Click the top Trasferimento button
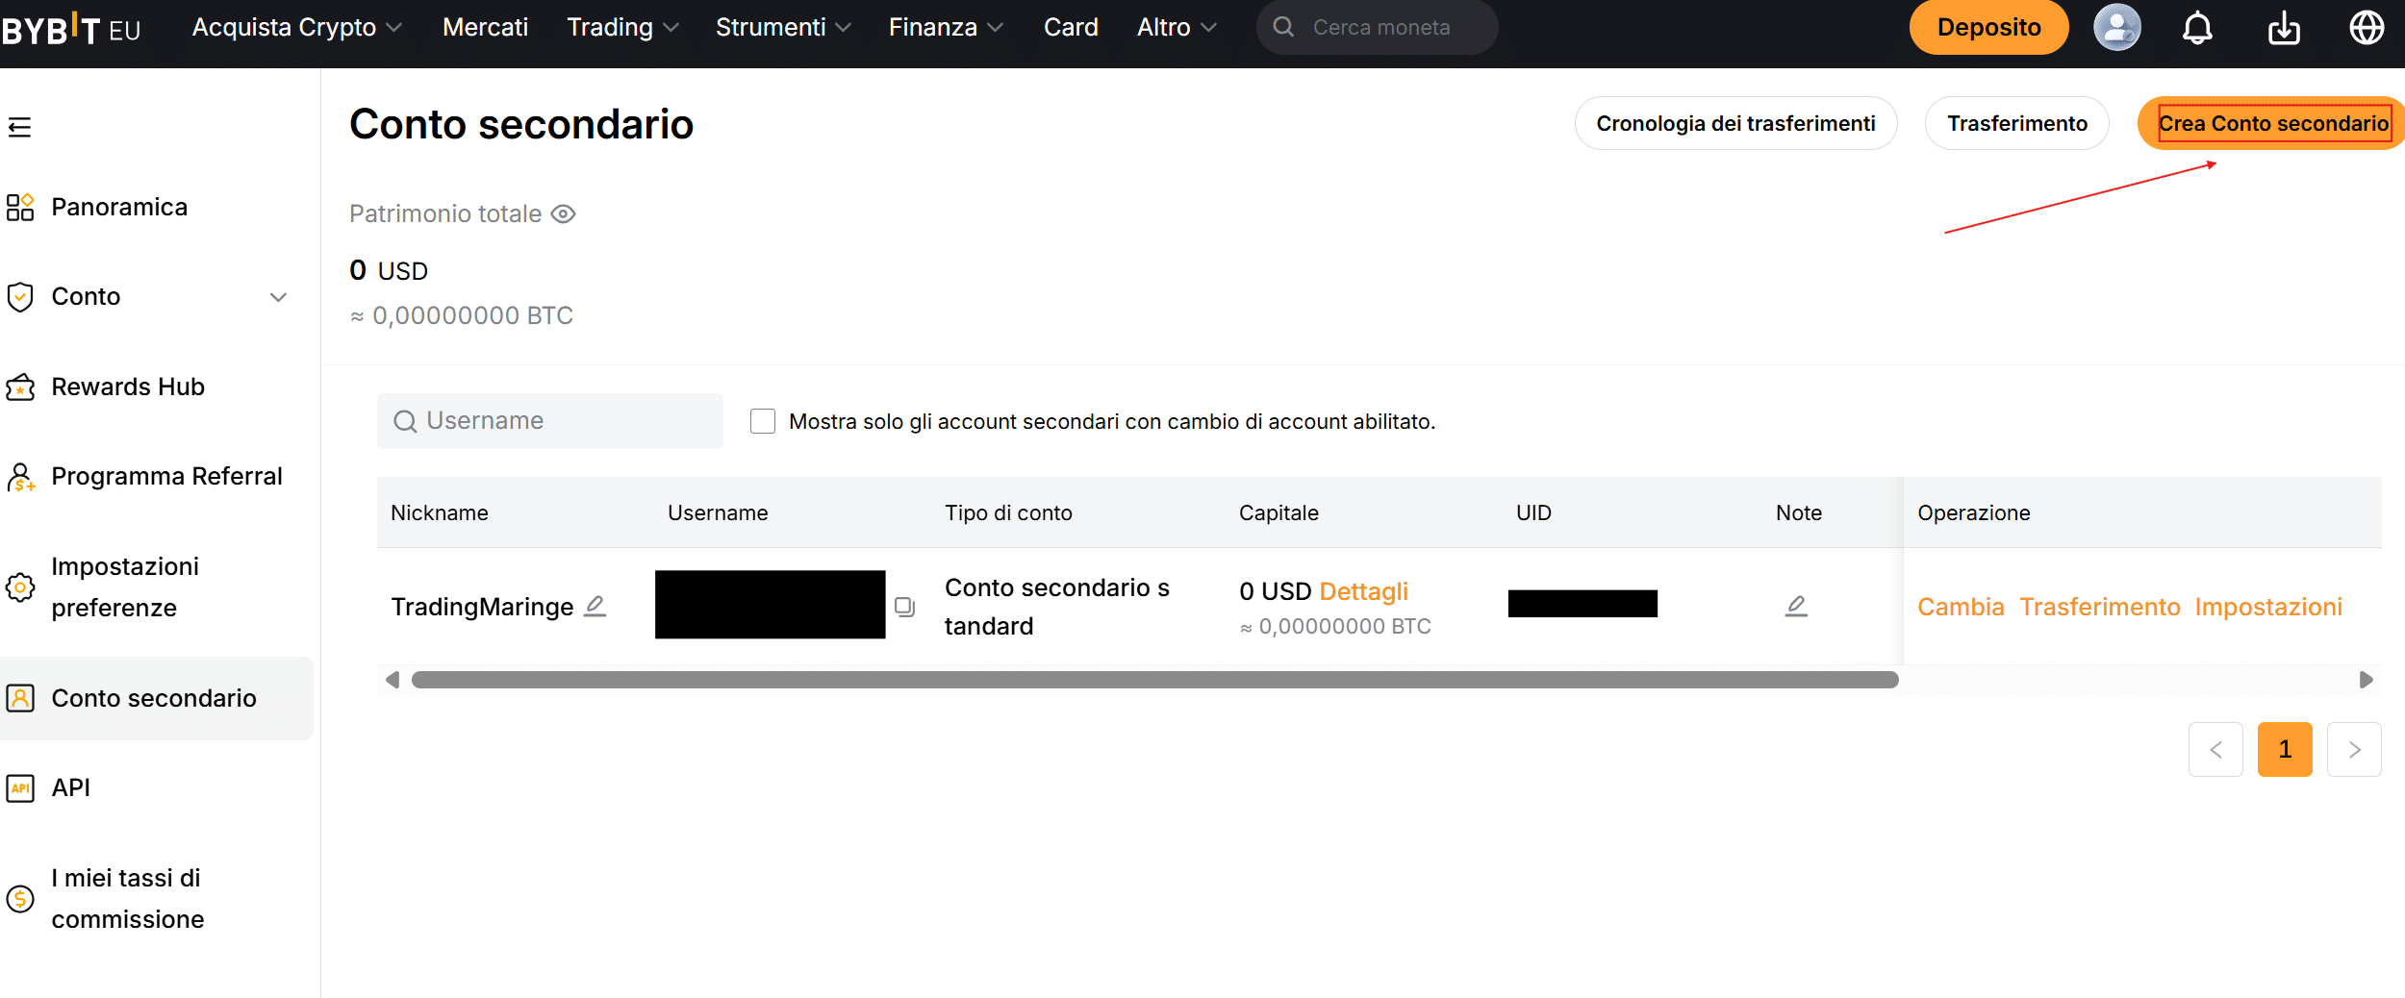 (x=2017, y=123)
